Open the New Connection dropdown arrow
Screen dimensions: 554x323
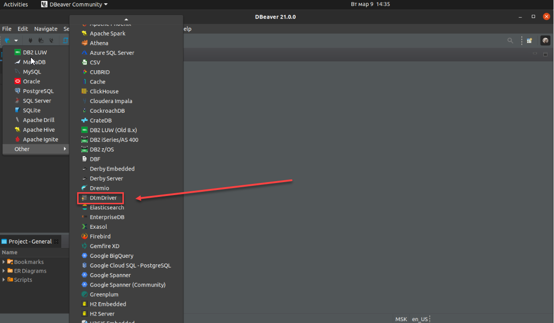point(16,41)
